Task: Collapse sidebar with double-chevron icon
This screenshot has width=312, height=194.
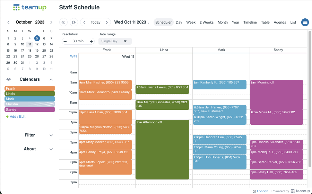Action: [63, 22]
